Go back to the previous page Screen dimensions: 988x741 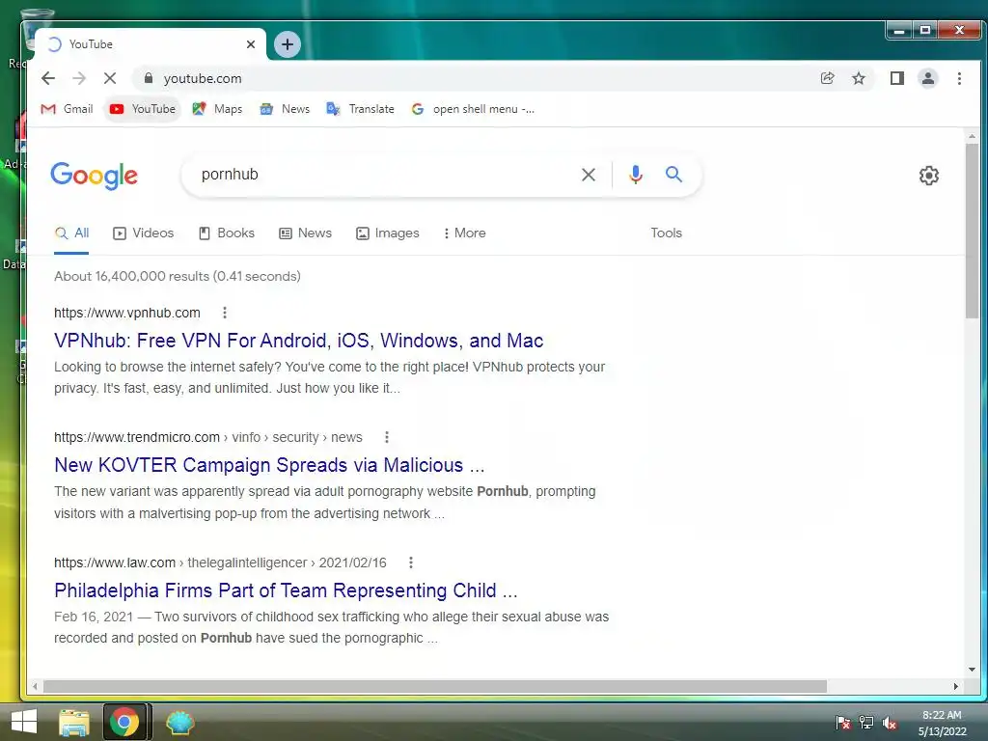coord(48,78)
